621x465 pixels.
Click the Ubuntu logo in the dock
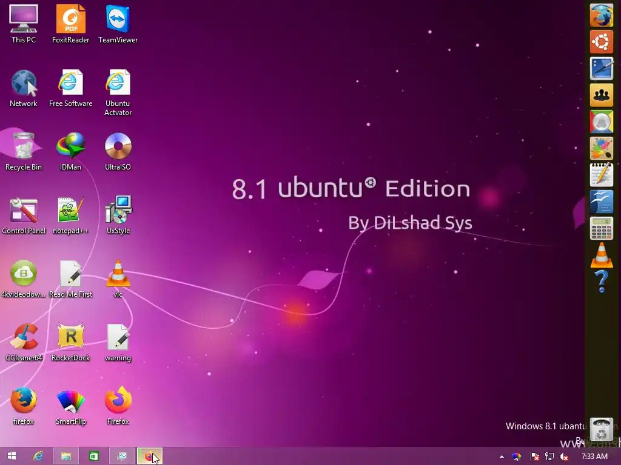(x=601, y=42)
